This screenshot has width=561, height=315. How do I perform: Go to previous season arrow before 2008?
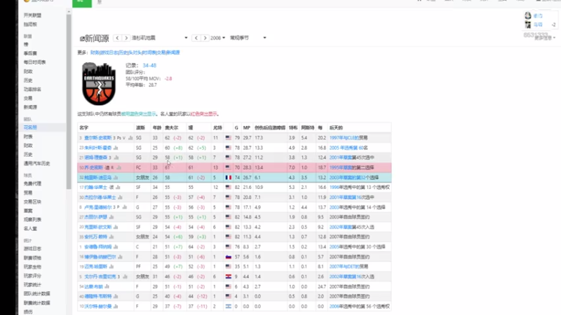click(196, 38)
